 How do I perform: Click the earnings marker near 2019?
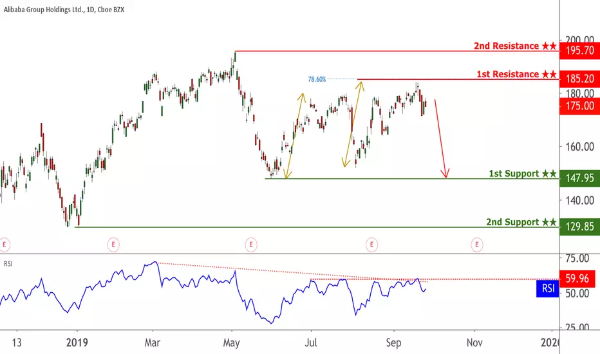click(113, 244)
